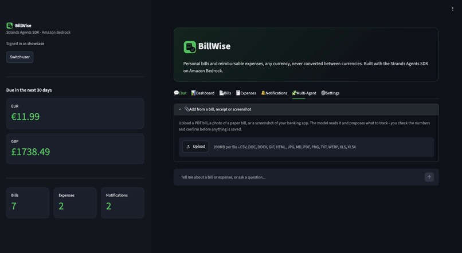Switch to the Multi-Agent tab

(x=304, y=93)
